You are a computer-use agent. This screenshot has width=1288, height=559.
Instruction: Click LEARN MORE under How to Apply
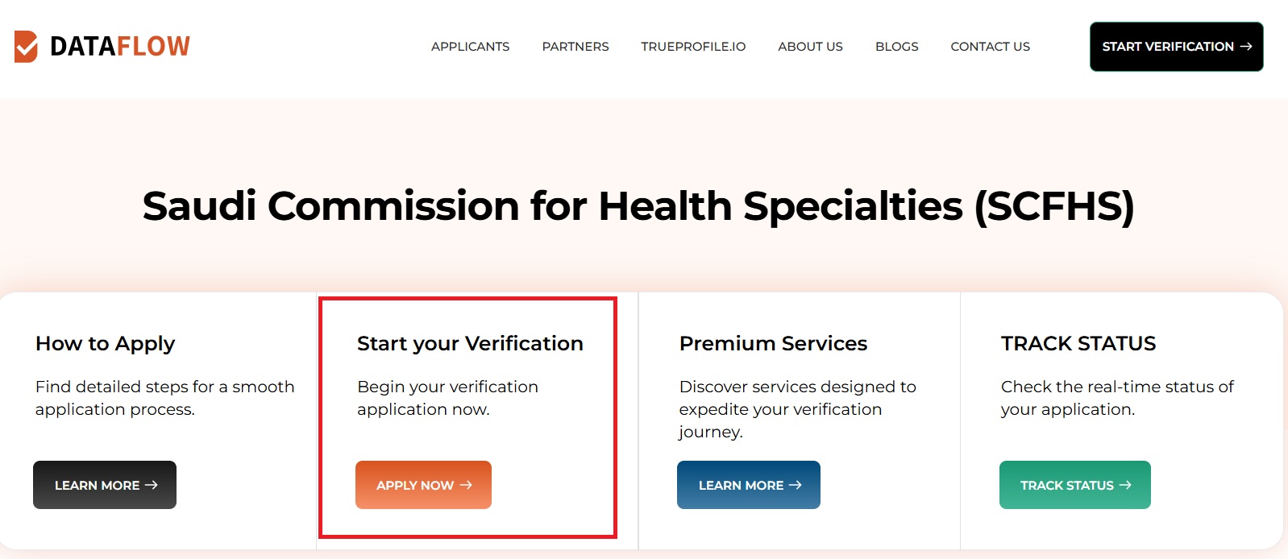pyautogui.click(x=104, y=485)
